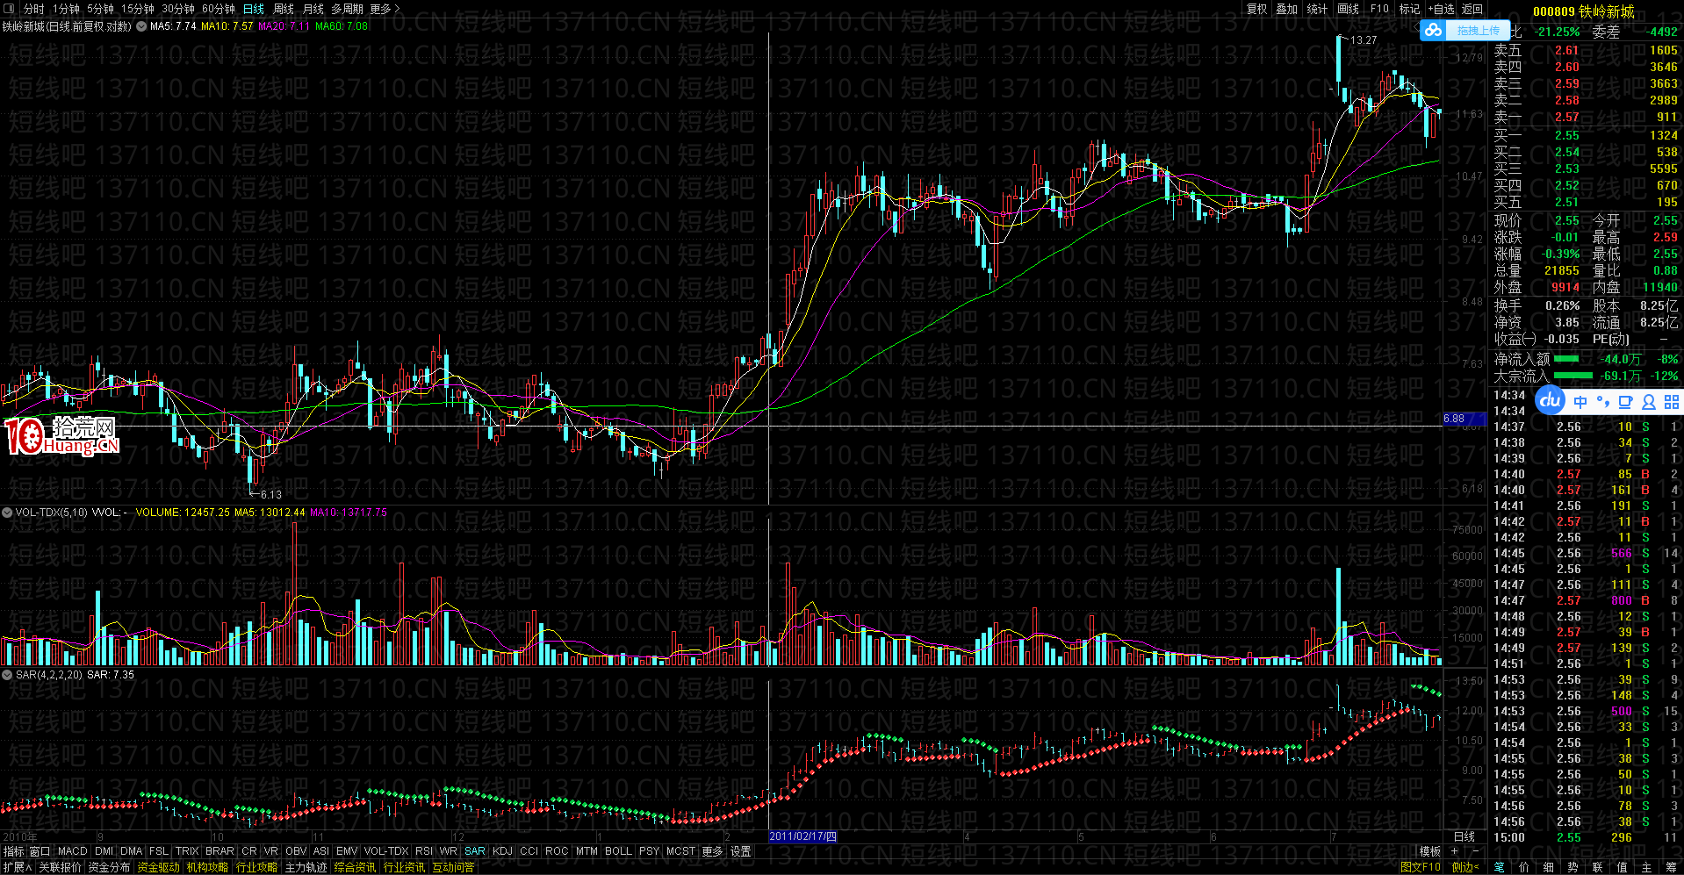This screenshot has width=1684, height=875.
Task: Open the IME toolbox grid icon
Action: [x=1671, y=402]
